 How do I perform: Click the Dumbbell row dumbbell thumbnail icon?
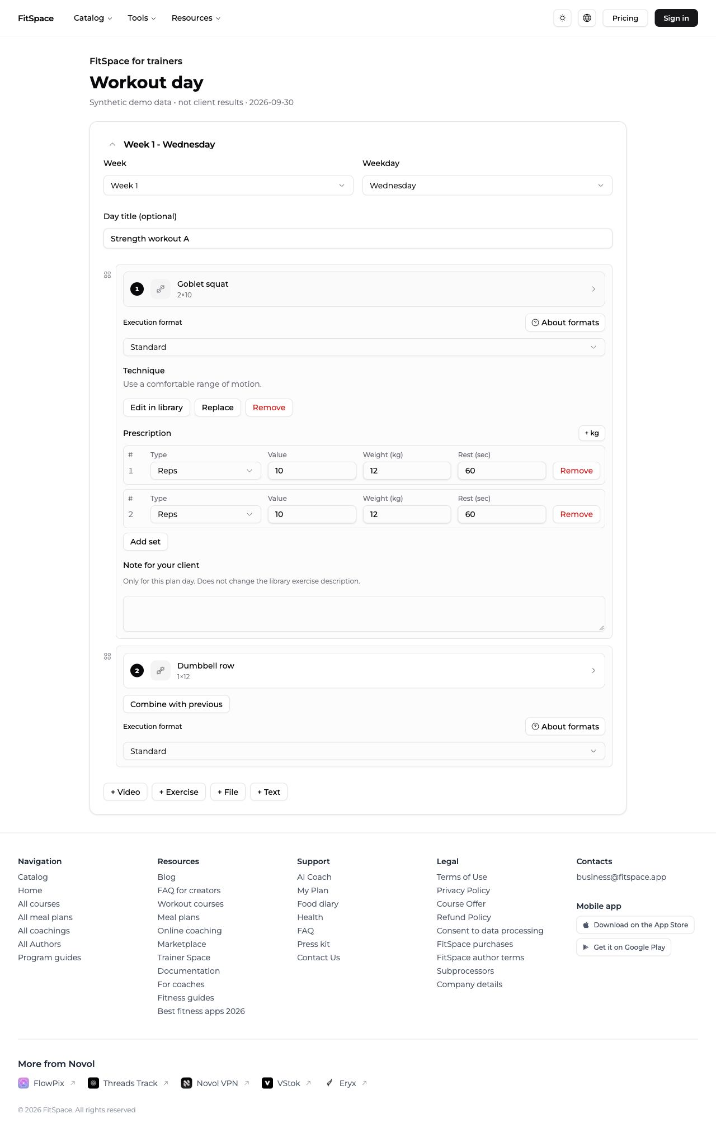pyautogui.click(x=161, y=670)
